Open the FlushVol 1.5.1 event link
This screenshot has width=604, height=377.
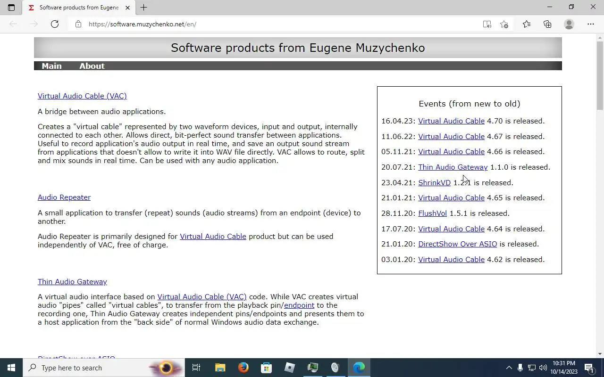pos(432,213)
